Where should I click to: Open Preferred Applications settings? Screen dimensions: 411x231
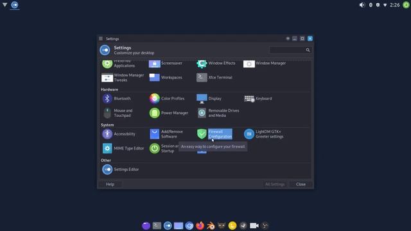click(x=118, y=64)
